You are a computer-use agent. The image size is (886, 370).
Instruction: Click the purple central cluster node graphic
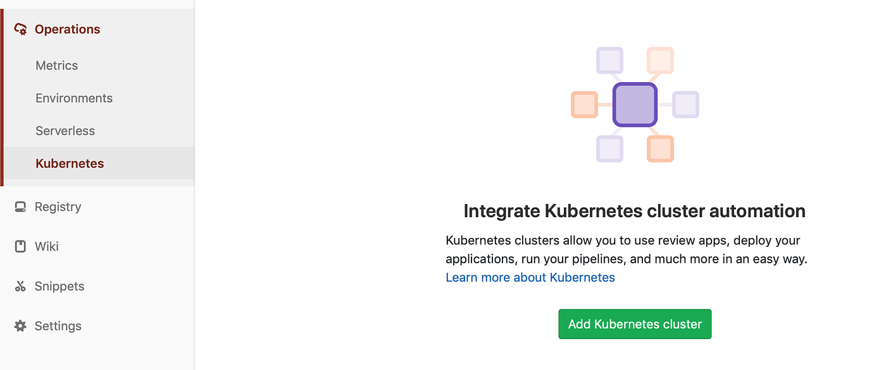(635, 104)
